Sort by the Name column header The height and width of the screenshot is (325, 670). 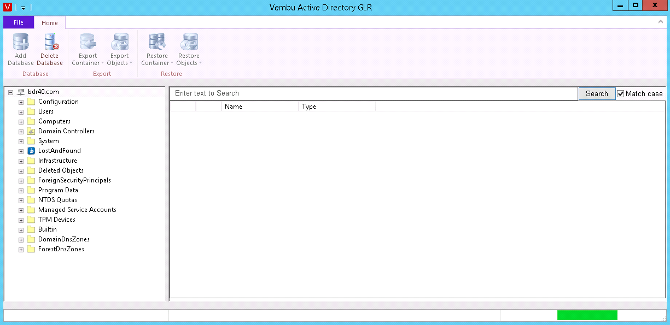[260, 107]
